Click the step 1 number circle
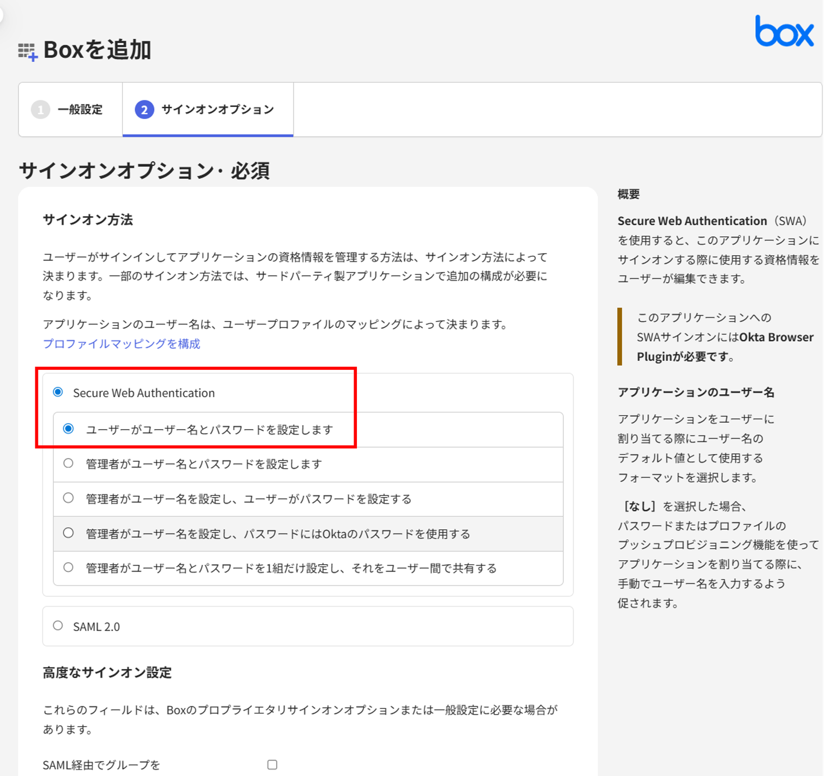The image size is (824, 776). [40, 110]
